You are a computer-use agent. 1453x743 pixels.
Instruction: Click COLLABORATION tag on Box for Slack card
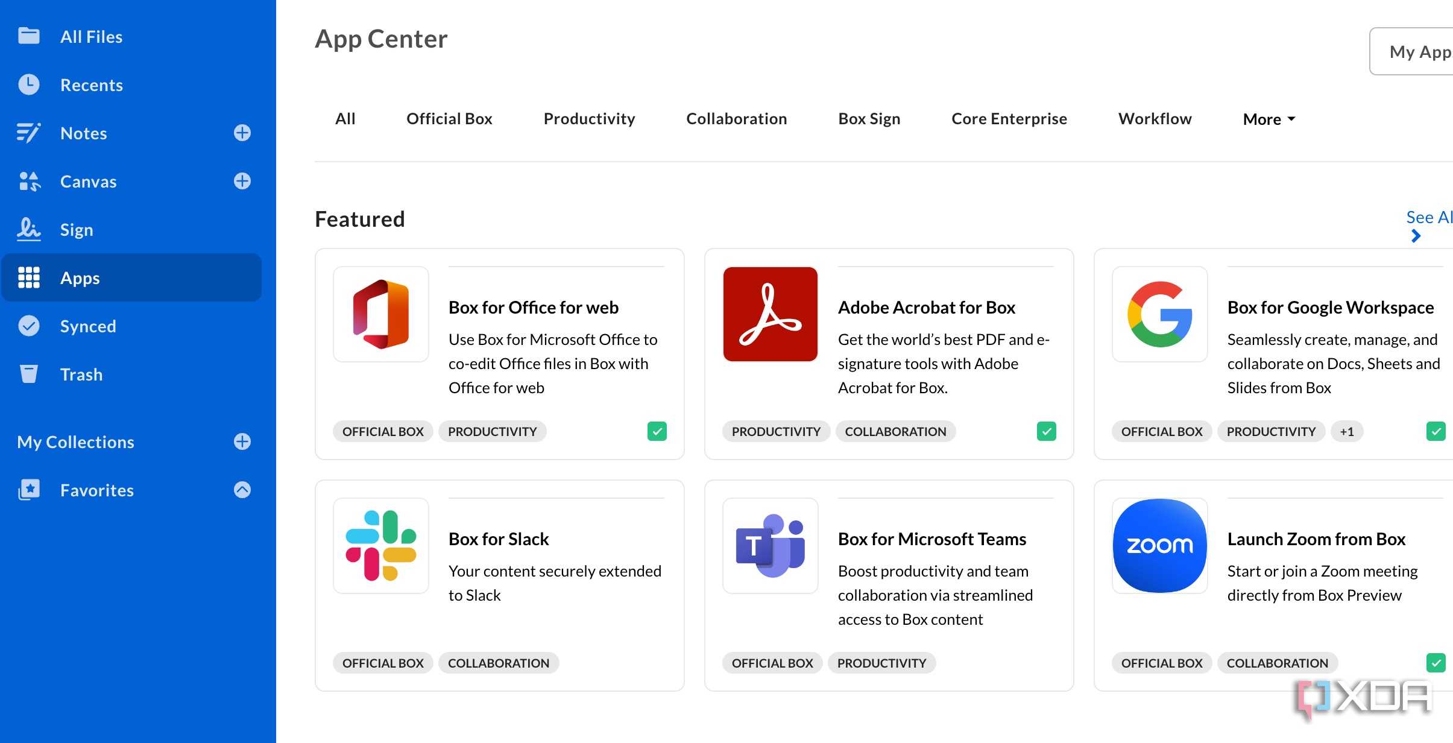tap(498, 663)
